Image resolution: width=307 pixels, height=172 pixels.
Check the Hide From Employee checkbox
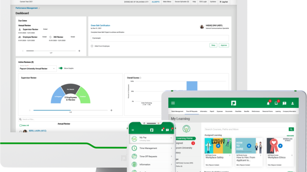92,46
